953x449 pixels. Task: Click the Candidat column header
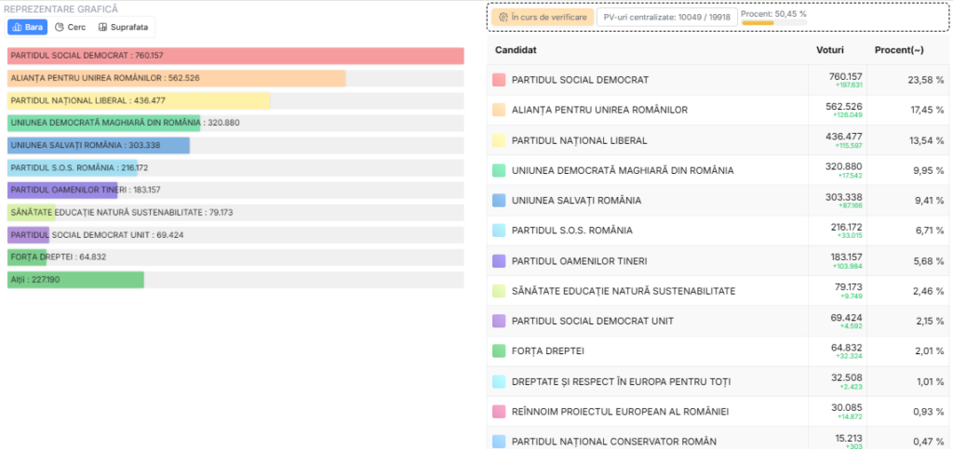tap(516, 50)
